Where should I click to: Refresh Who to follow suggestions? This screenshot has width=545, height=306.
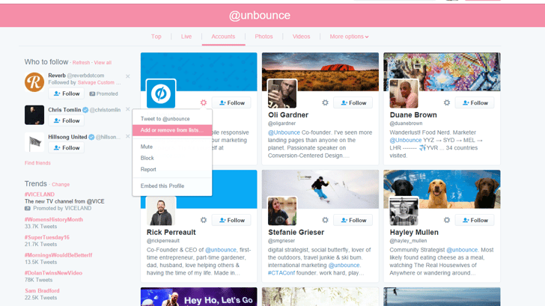point(81,63)
